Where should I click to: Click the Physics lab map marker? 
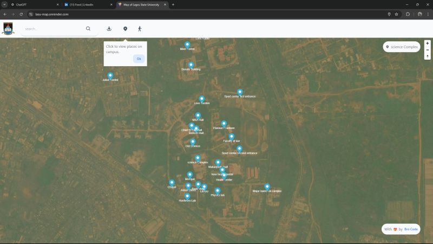[218, 191]
